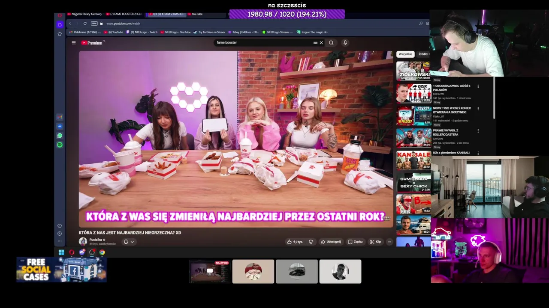Open options for 'NOWY TRYB W CS2'
Image resolution: width=549 pixels, height=308 pixels.
click(478, 108)
